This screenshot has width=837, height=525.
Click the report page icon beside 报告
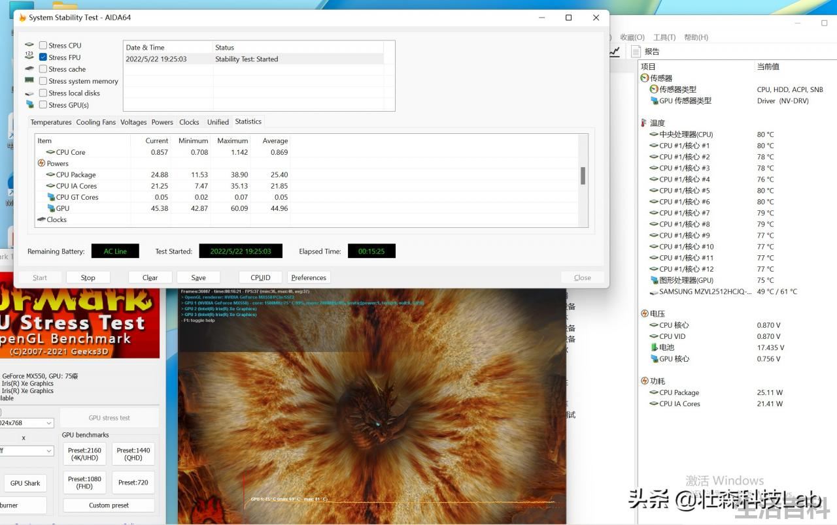pyautogui.click(x=636, y=51)
